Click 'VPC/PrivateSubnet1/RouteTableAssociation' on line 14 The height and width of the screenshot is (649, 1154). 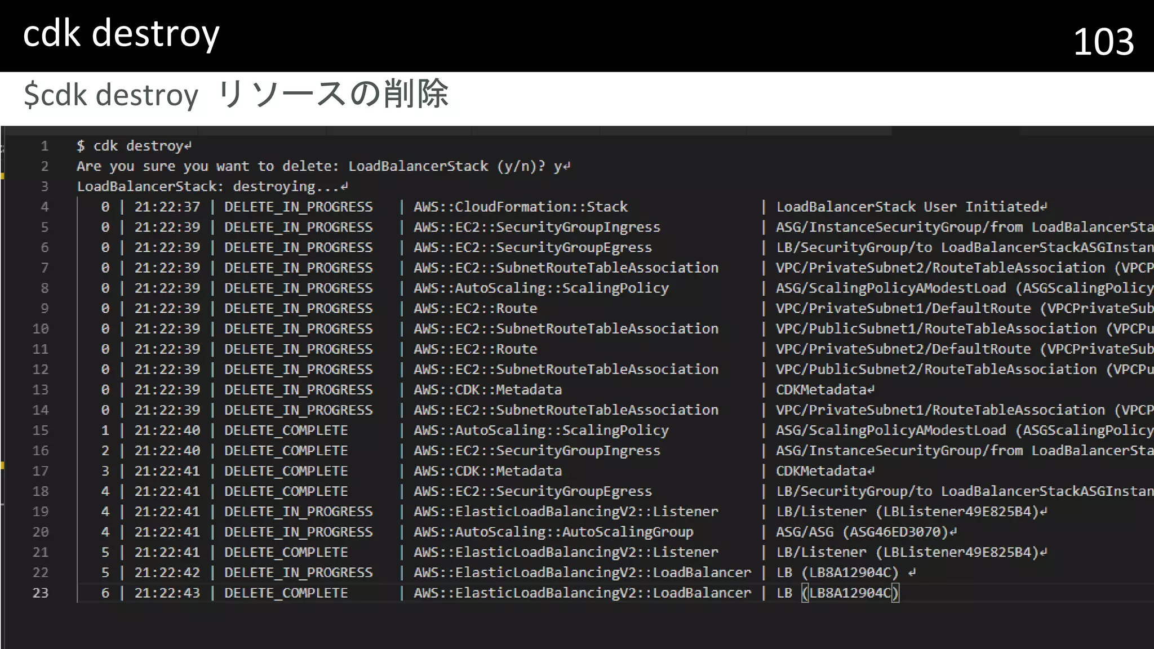click(x=940, y=410)
